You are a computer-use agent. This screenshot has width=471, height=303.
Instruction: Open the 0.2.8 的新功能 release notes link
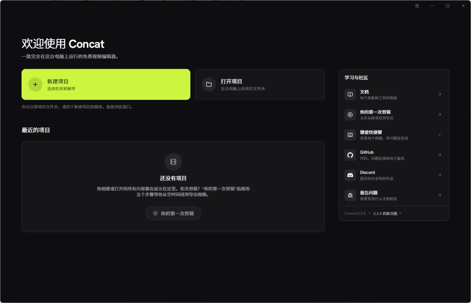point(387,213)
